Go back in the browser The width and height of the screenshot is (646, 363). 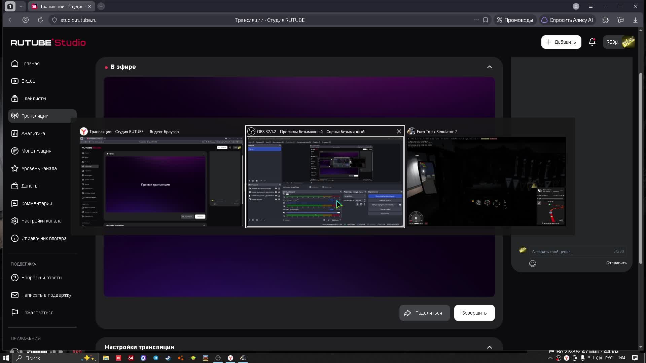[x=11, y=20]
